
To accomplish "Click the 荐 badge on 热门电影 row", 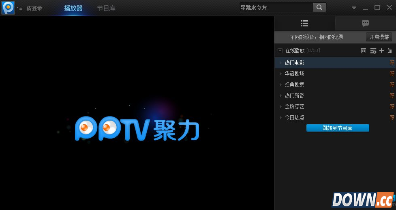I will tap(392, 63).
